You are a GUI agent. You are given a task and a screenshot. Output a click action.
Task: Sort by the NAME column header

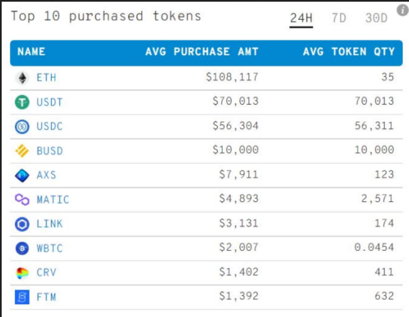[32, 52]
